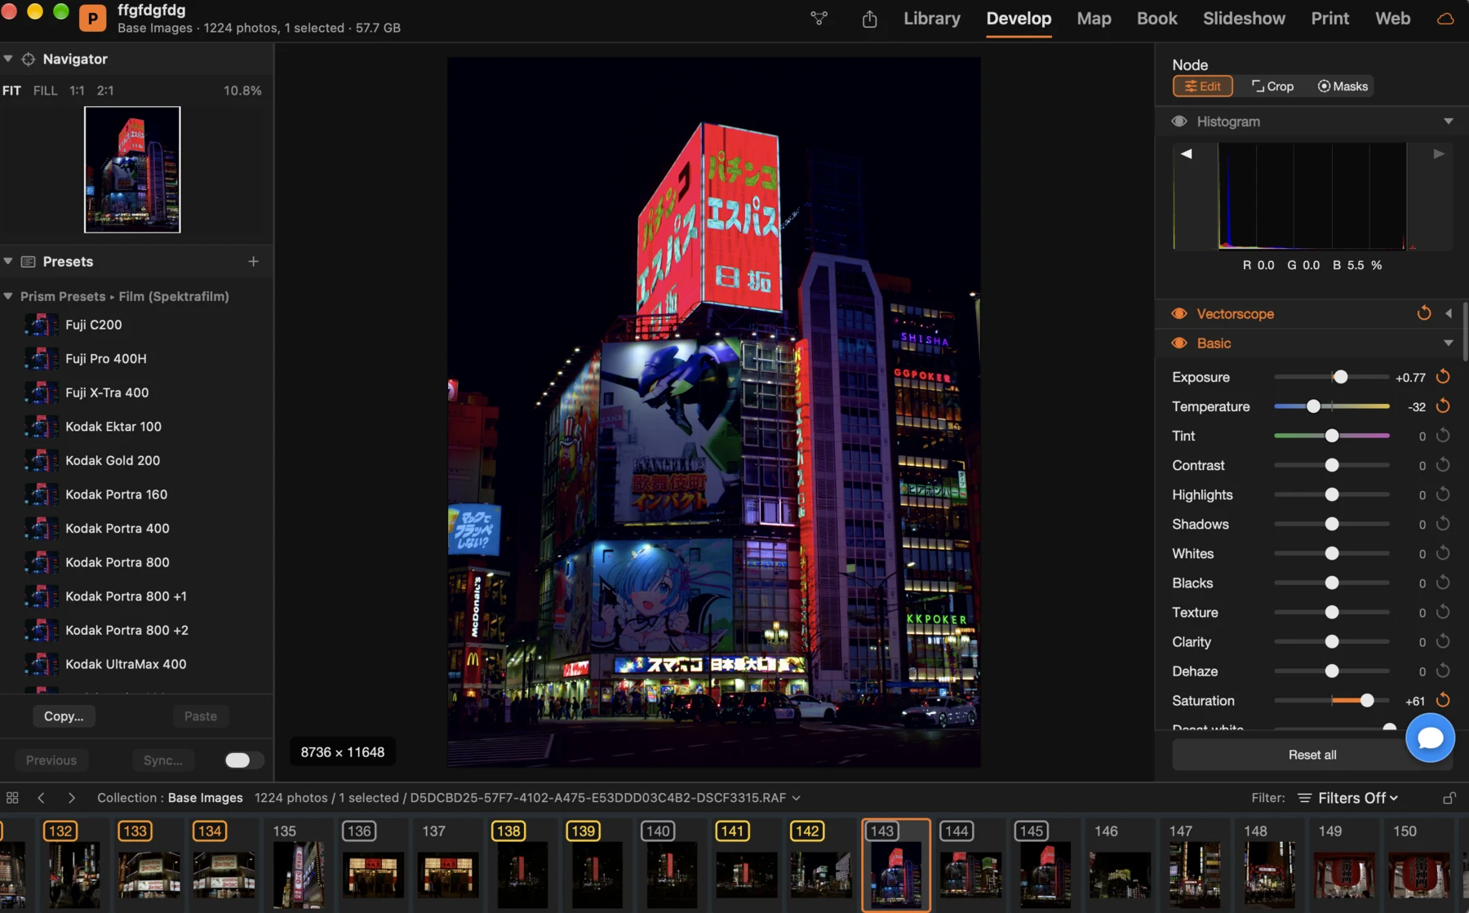This screenshot has width=1469, height=913.
Task: Click the cloud sync icon
Action: 1445,19
